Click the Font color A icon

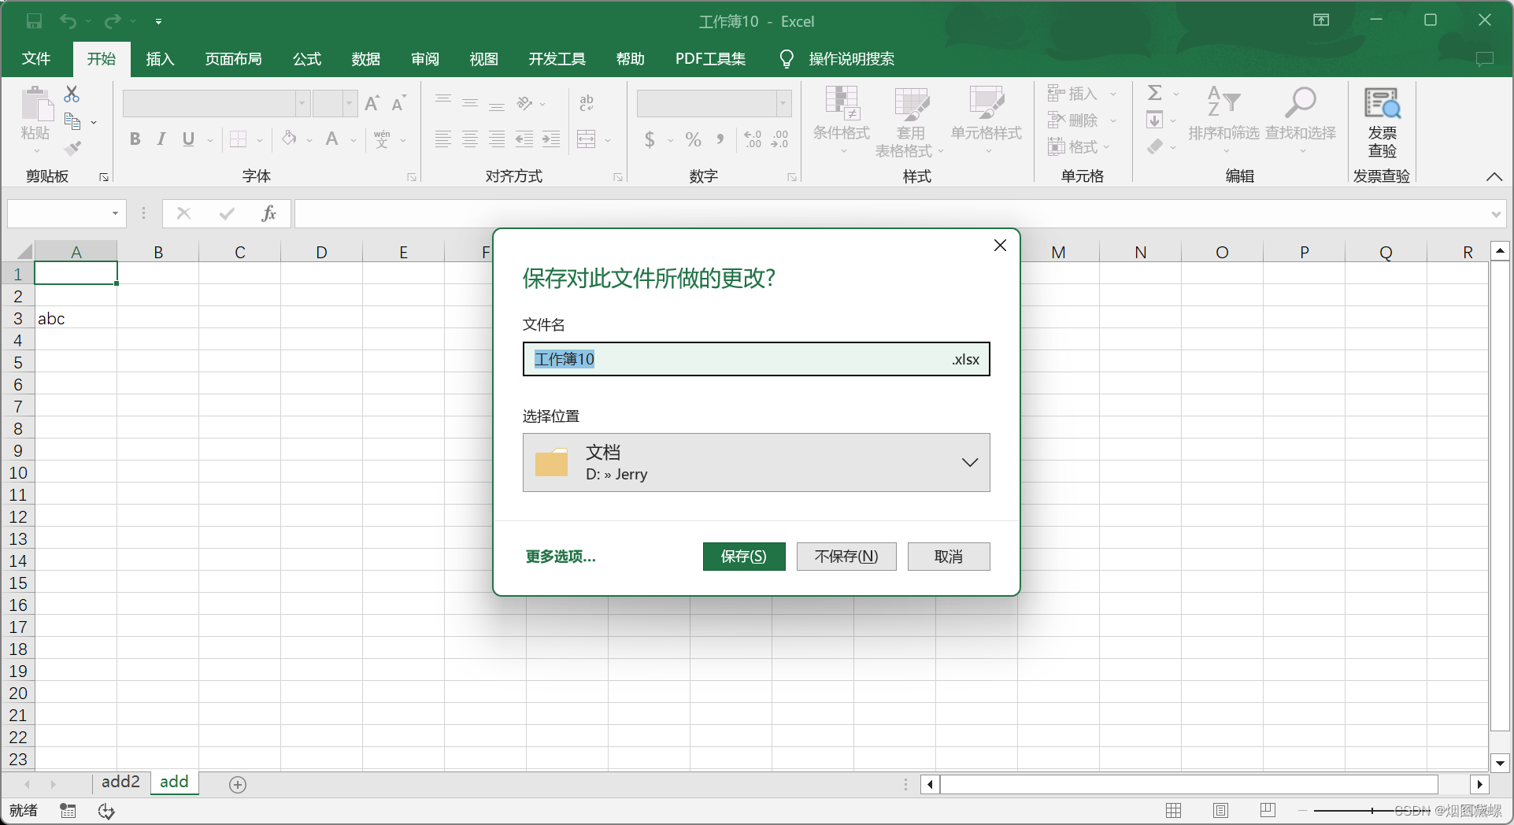(332, 139)
